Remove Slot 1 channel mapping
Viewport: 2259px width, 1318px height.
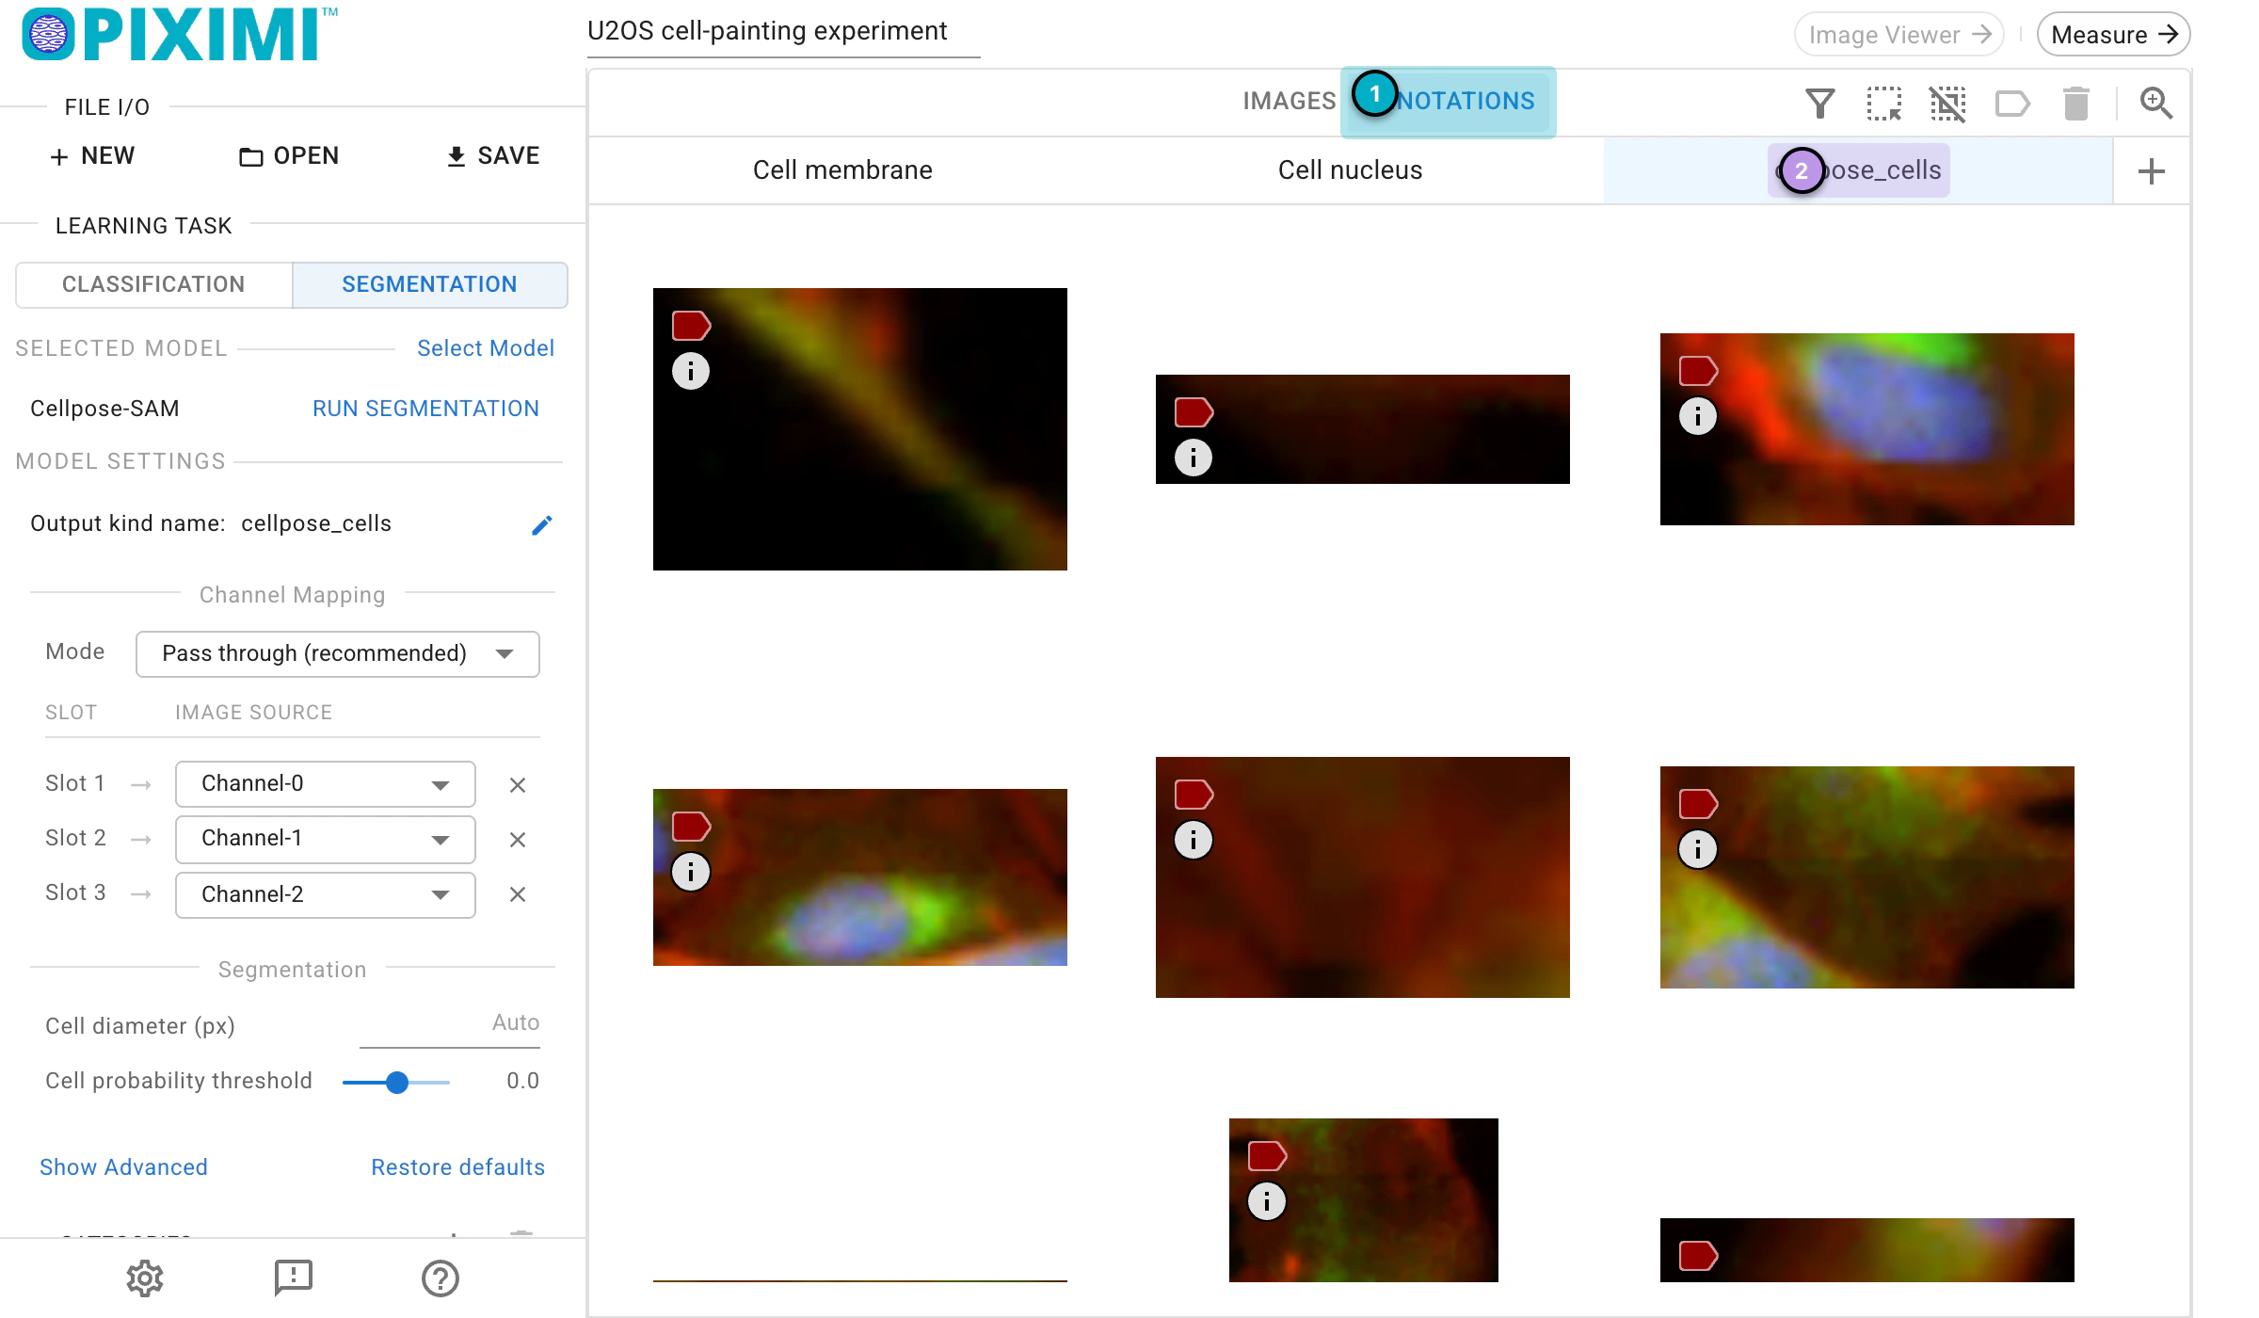pyautogui.click(x=518, y=784)
